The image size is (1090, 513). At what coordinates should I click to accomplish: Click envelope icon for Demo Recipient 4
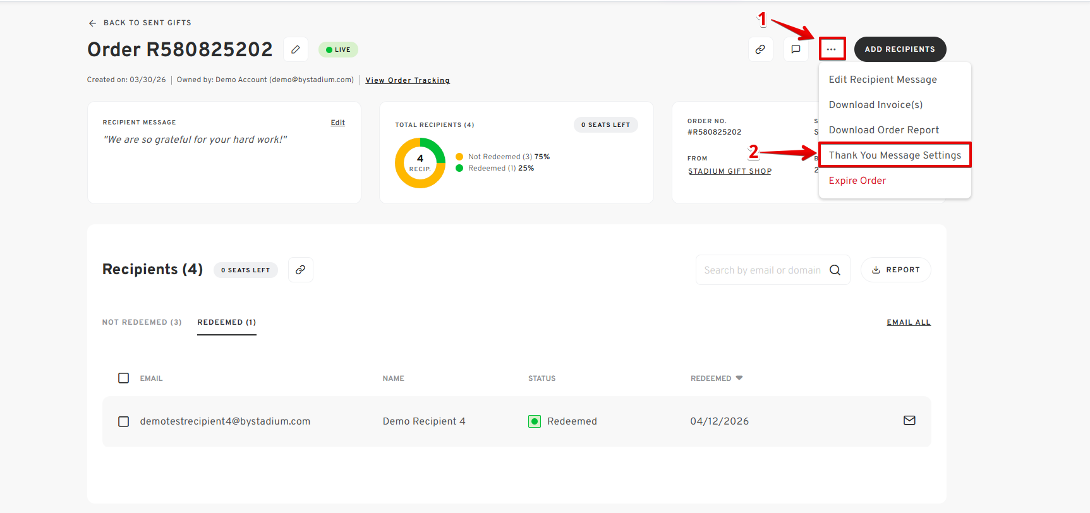point(909,421)
